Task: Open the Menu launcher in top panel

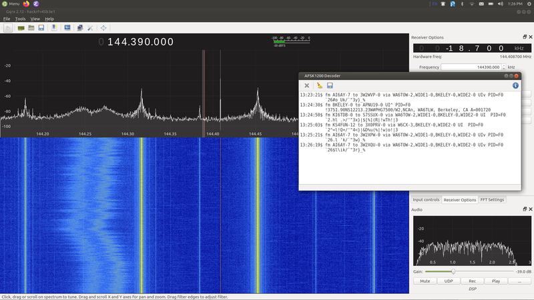Action: (x=11, y=4)
